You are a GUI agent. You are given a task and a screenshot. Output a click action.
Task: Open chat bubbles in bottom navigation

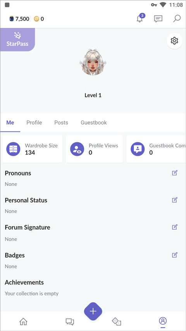pos(70,322)
